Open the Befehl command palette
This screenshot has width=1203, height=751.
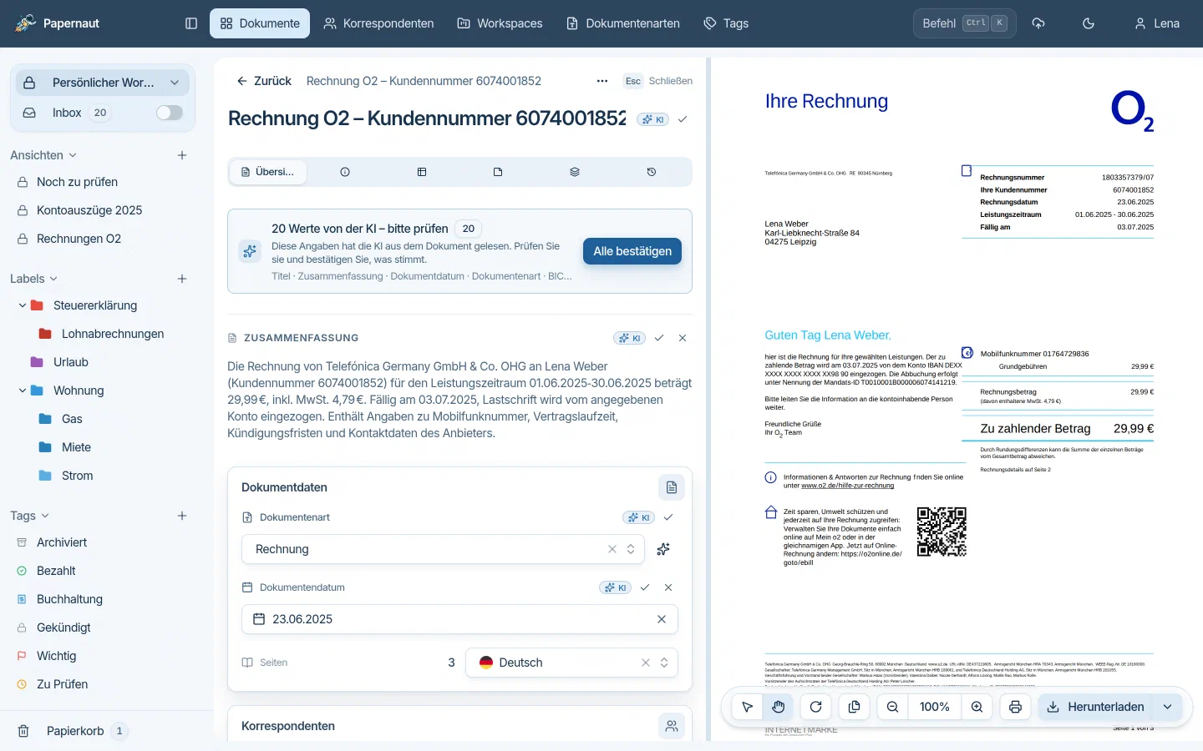click(x=965, y=23)
